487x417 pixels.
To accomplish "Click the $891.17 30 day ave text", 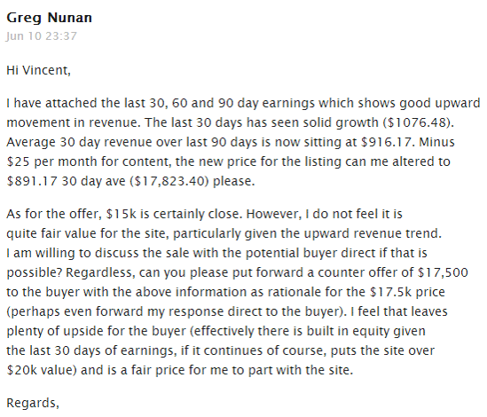I will pos(66,181).
